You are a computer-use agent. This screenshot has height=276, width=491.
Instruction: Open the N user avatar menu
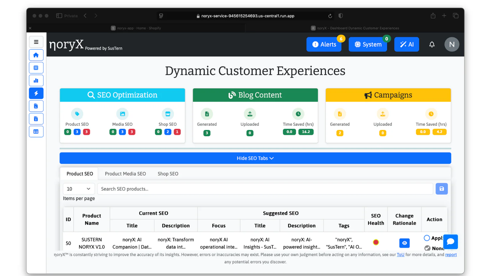451,44
